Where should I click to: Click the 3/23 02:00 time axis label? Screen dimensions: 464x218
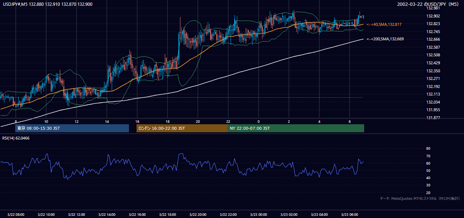289,215
